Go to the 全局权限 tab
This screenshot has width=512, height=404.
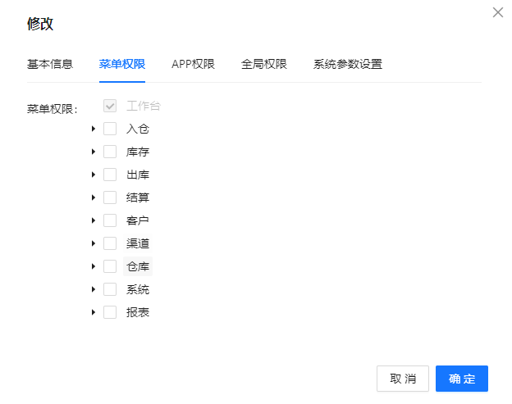(263, 64)
